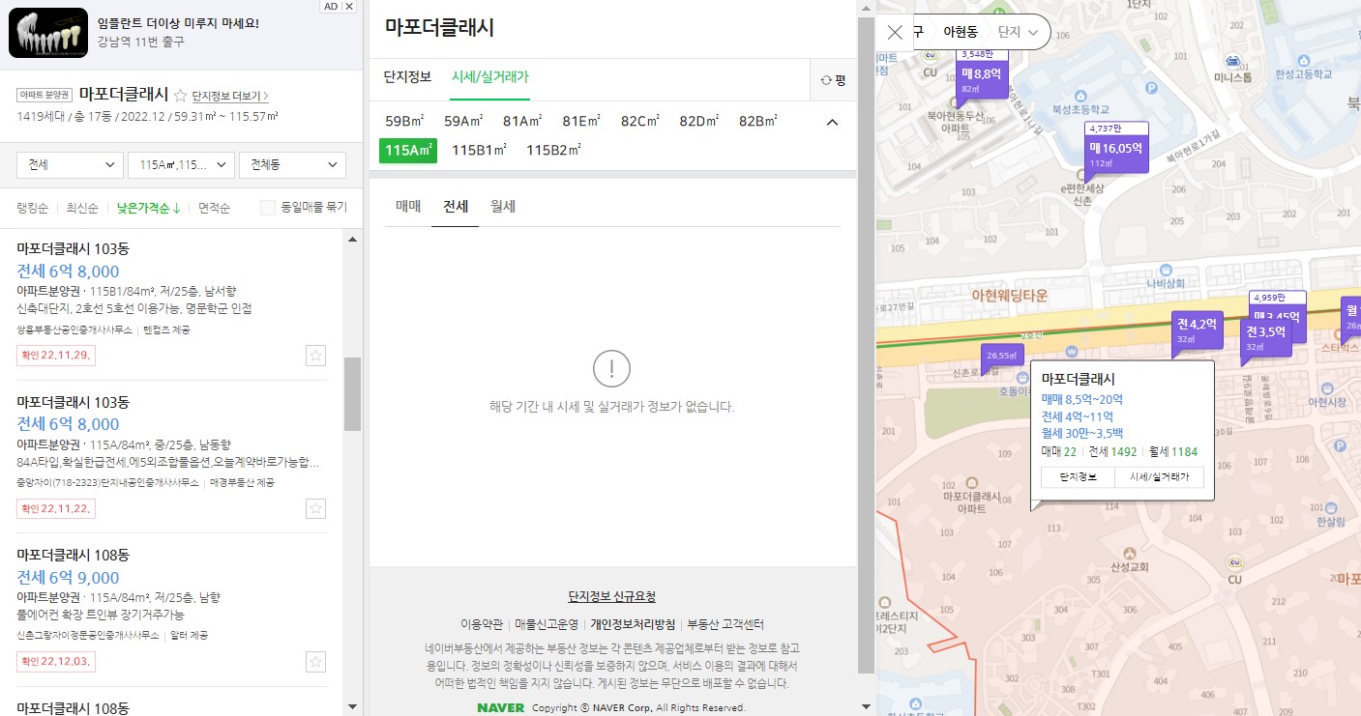Click the 매매 22 count in the popup

point(1059,451)
